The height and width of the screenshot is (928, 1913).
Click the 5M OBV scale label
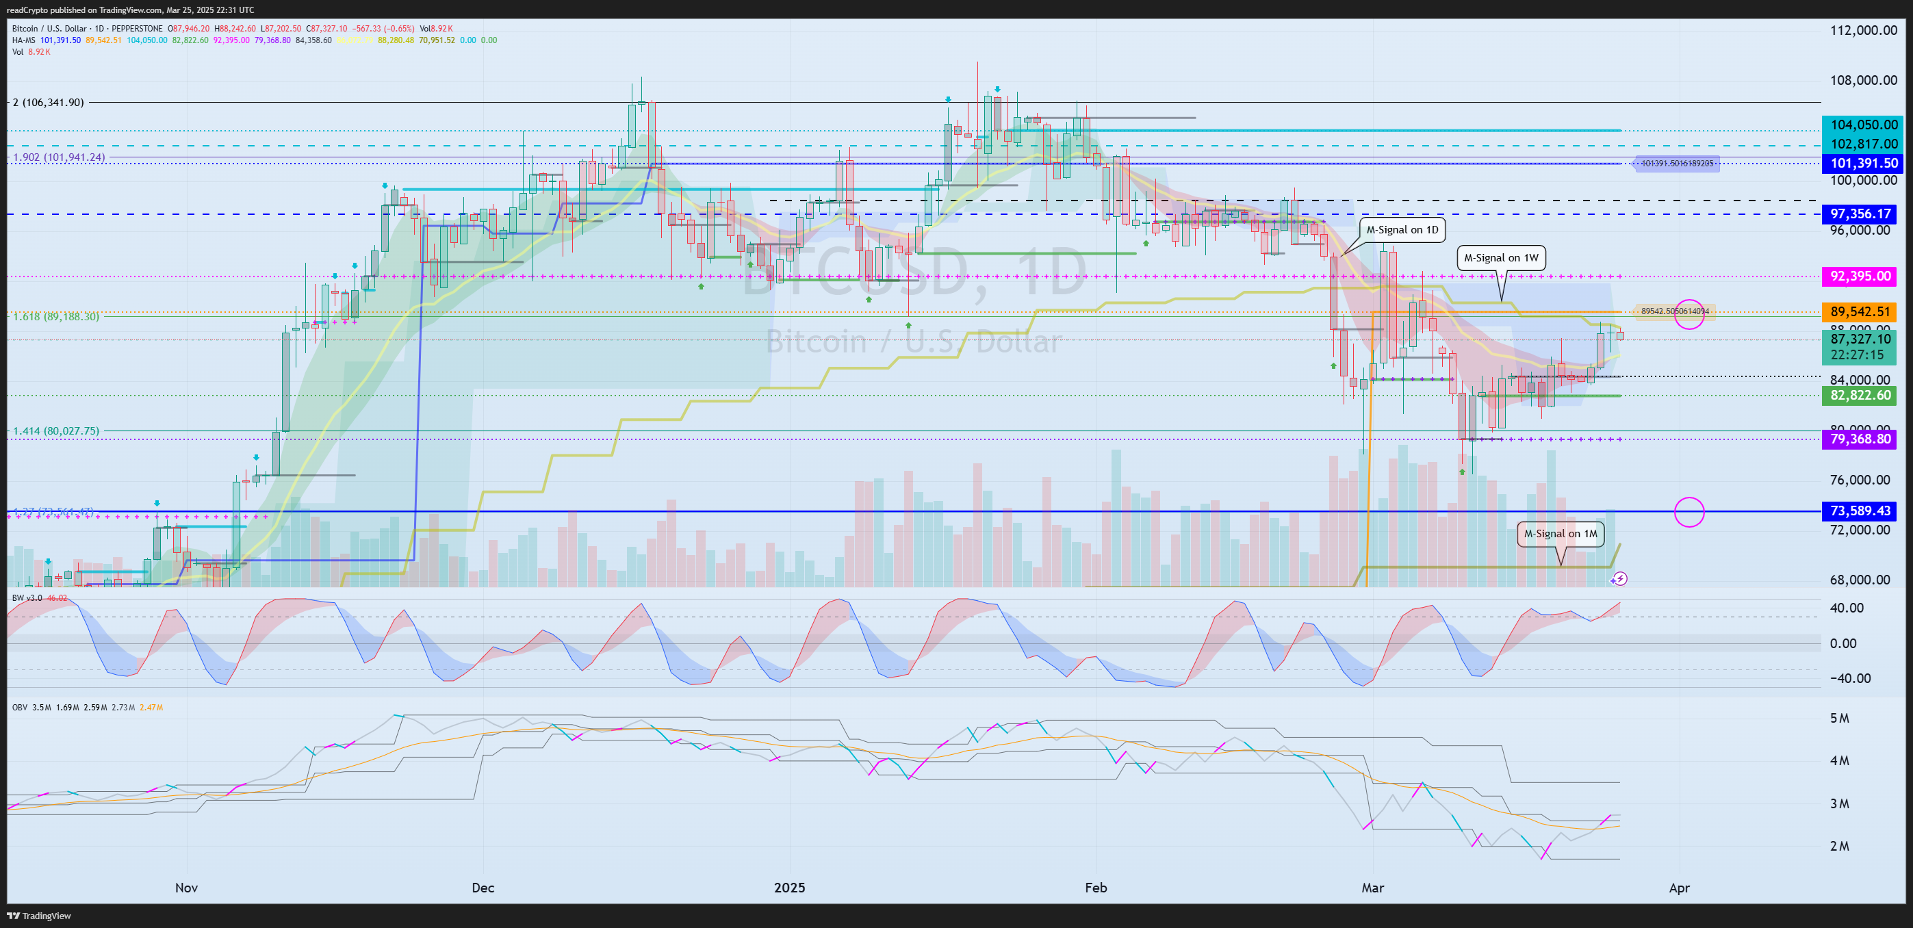pyautogui.click(x=1840, y=718)
